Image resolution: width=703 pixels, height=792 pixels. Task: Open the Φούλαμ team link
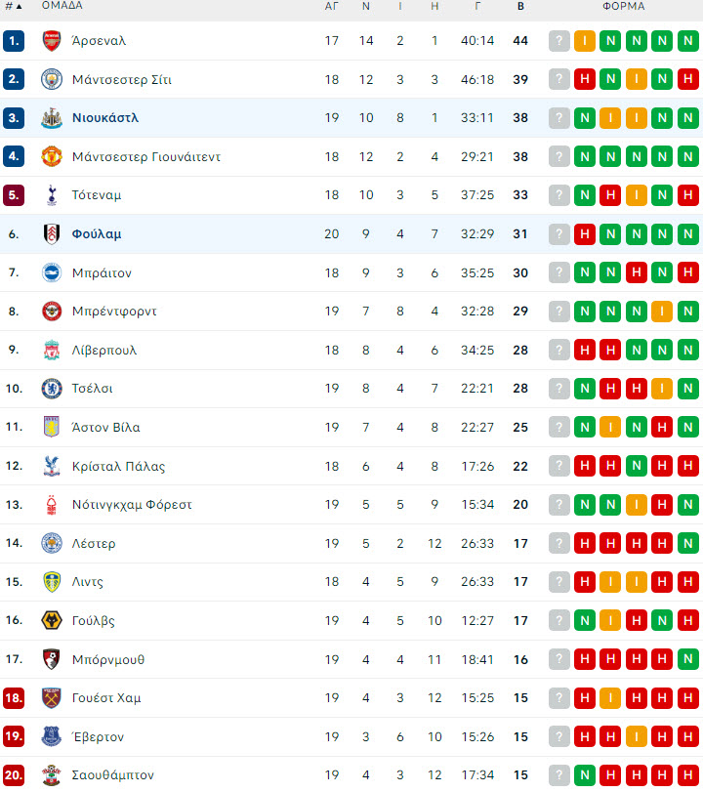coord(97,234)
